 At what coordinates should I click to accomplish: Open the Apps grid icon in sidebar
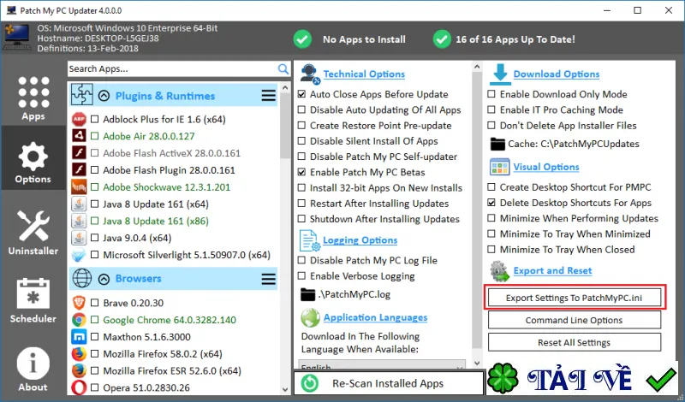click(33, 92)
